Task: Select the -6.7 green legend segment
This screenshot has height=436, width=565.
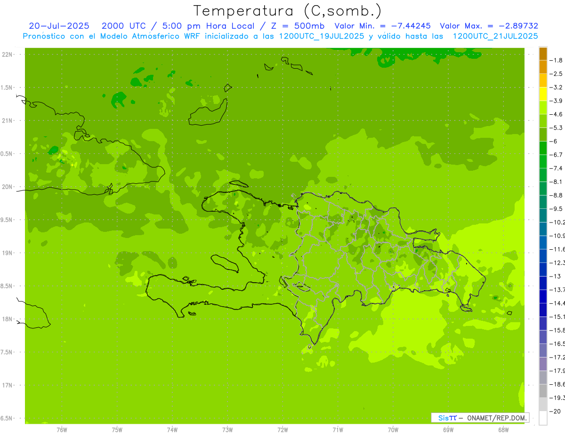Action: (543, 148)
